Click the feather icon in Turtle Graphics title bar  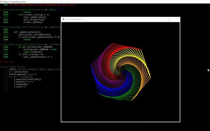(63, 19)
